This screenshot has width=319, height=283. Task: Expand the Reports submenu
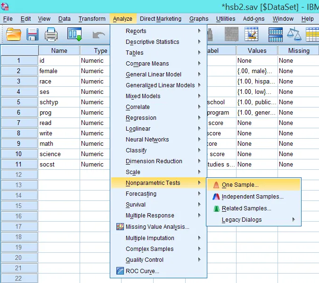(159, 31)
